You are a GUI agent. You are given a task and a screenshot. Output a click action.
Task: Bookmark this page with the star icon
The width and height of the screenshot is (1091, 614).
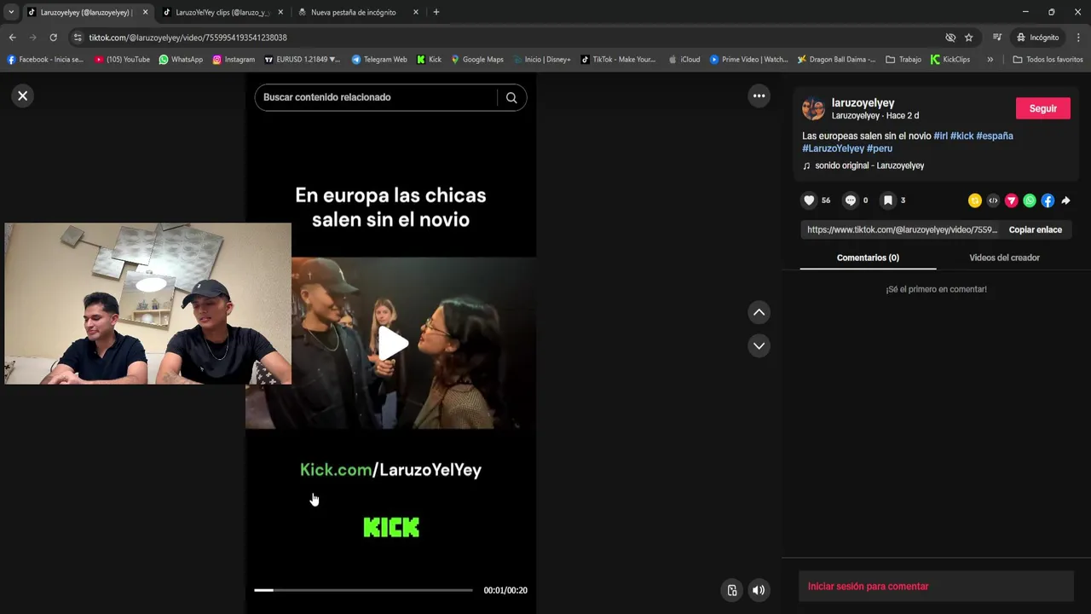[968, 38]
